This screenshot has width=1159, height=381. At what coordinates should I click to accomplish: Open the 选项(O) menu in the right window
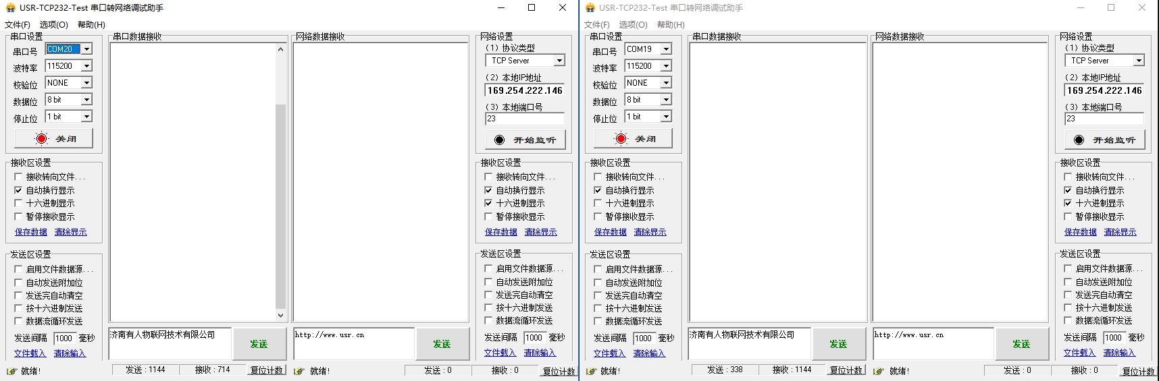(633, 25)
